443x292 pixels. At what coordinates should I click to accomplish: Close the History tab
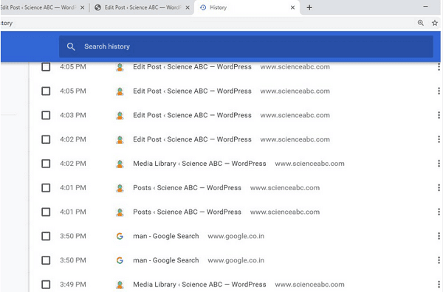[292, 7]
